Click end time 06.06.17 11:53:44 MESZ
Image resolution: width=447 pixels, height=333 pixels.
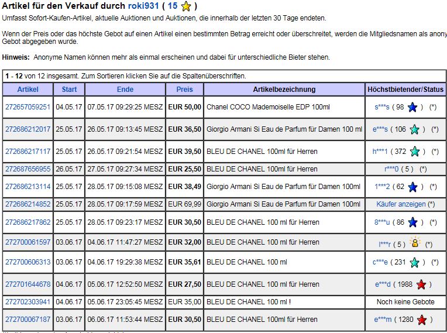(x=125, y=320)
